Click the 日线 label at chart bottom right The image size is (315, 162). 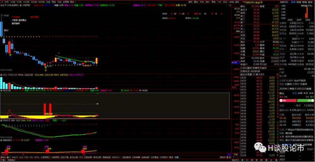click(235, 154)
